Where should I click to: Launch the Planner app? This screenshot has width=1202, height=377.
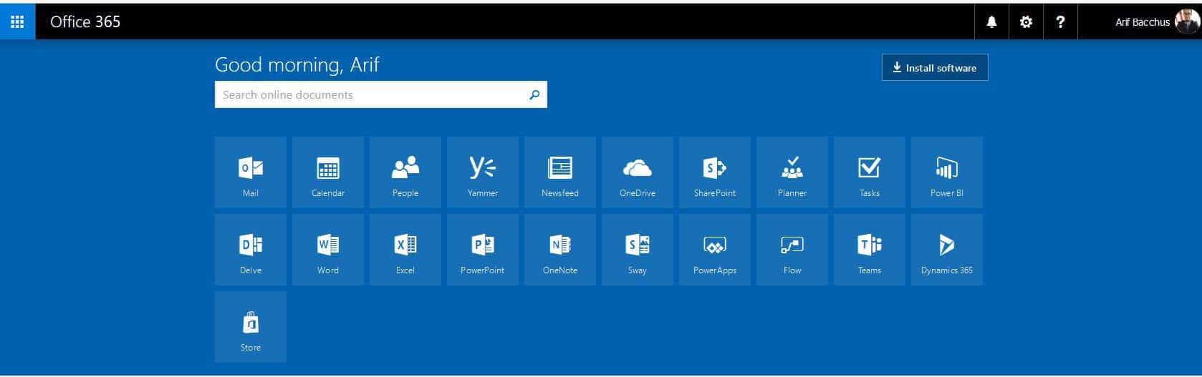point(792,172)
